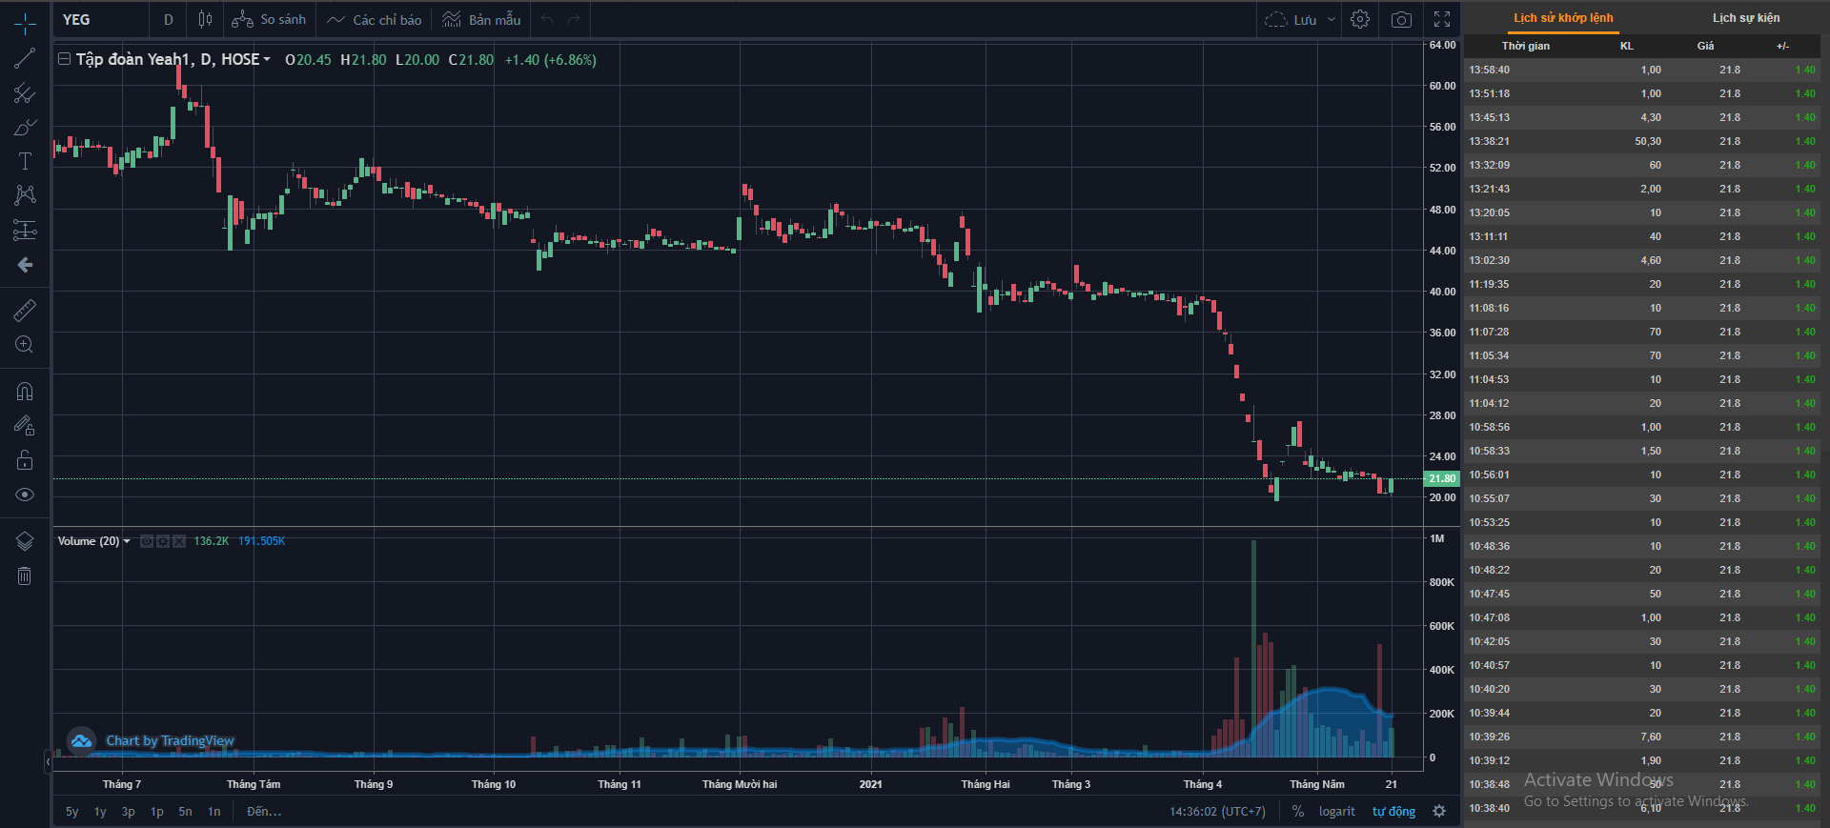
Task: Click the trash icon to remove drawings
Action: [x=25, y=576]
